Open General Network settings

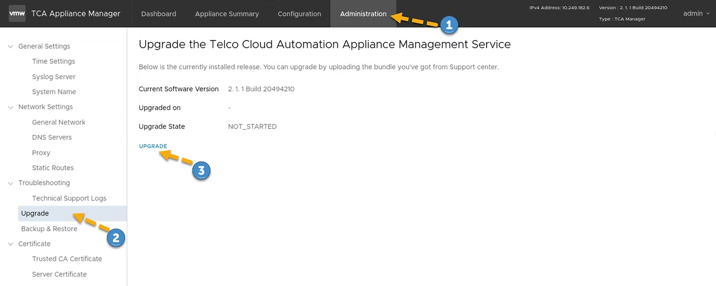[59, 122]
